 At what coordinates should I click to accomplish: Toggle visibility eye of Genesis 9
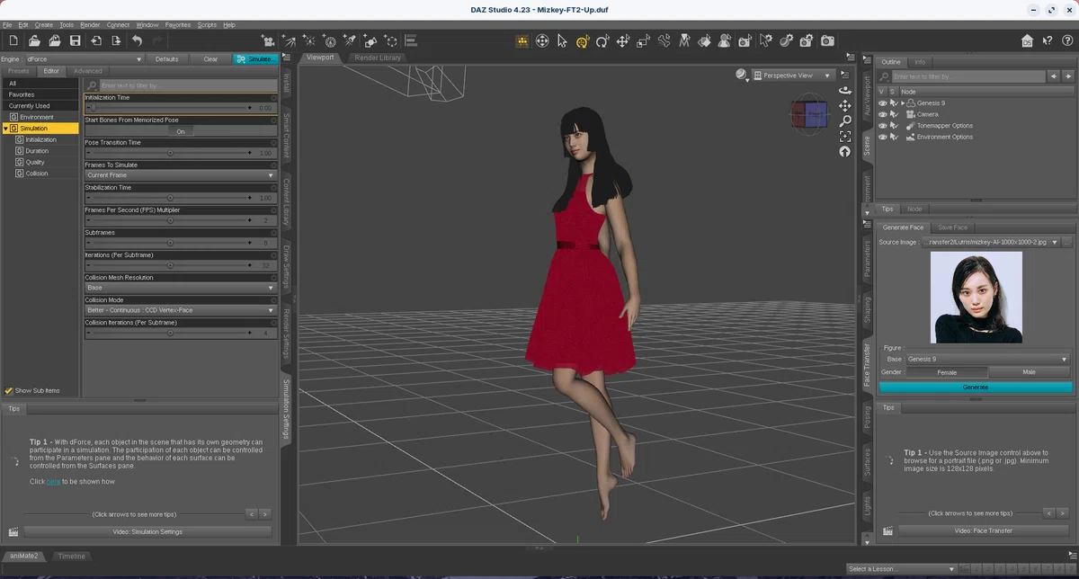pyautogui.click(x=882, y=103)
